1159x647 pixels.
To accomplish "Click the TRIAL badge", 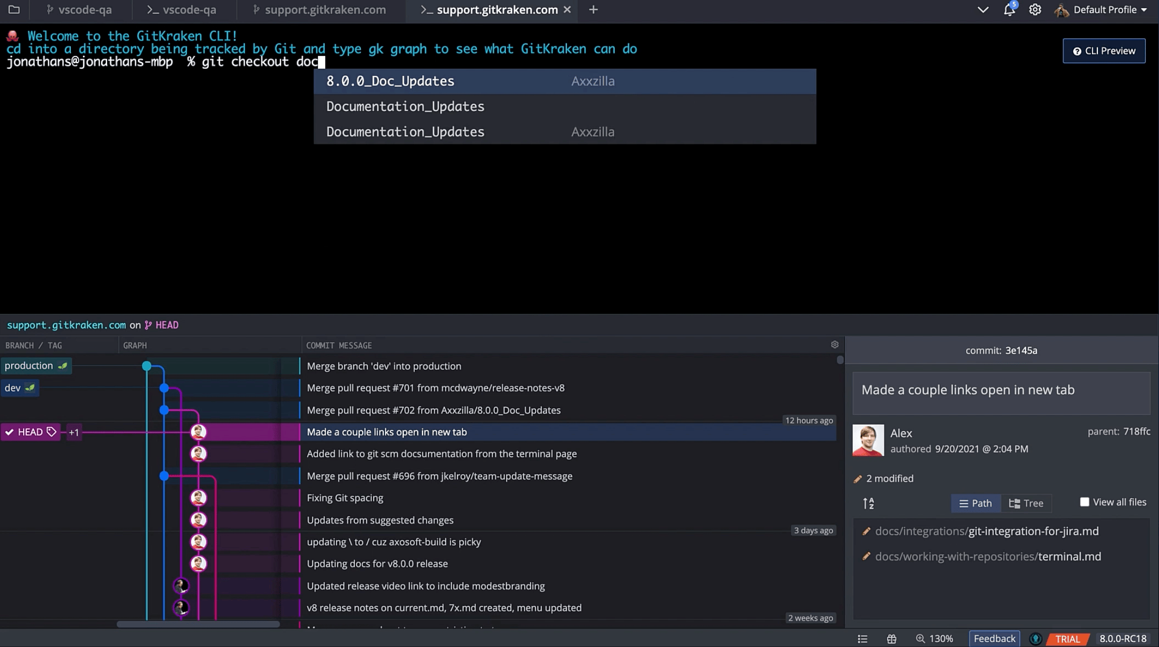I will pos(1067,639).
